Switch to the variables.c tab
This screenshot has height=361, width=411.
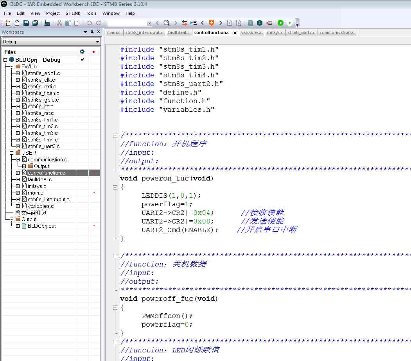coord(251,32)
